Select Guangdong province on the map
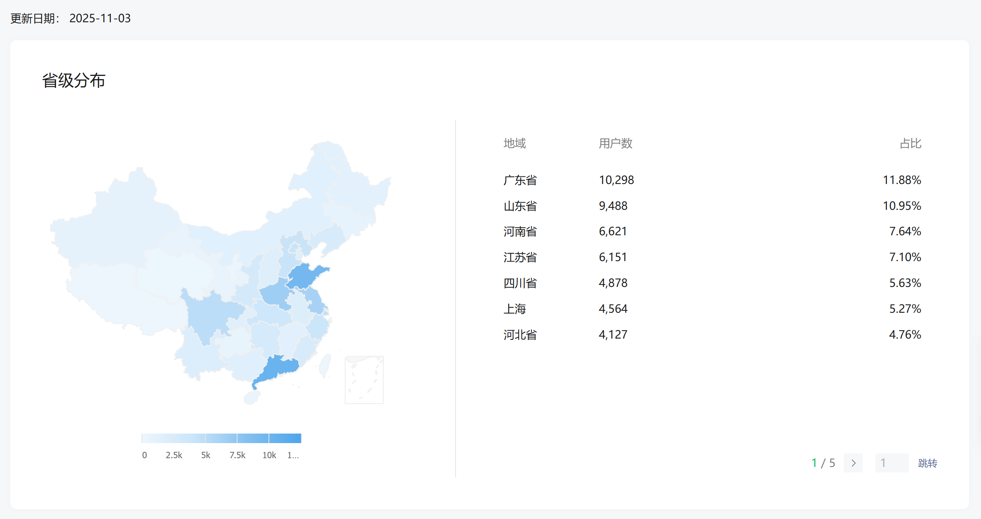This screenshot has width=981, height=519. point(280,367)
